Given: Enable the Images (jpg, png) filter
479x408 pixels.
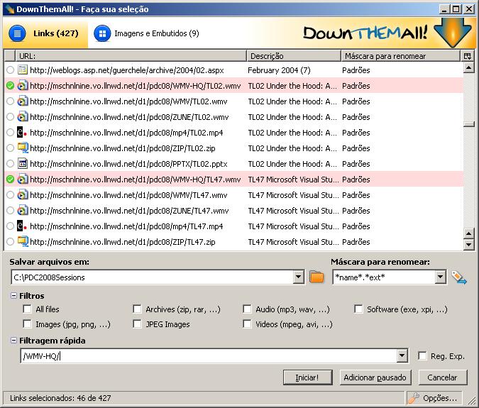Looking at the screenshot, I should pyautogui.click(x=27, y=324).
